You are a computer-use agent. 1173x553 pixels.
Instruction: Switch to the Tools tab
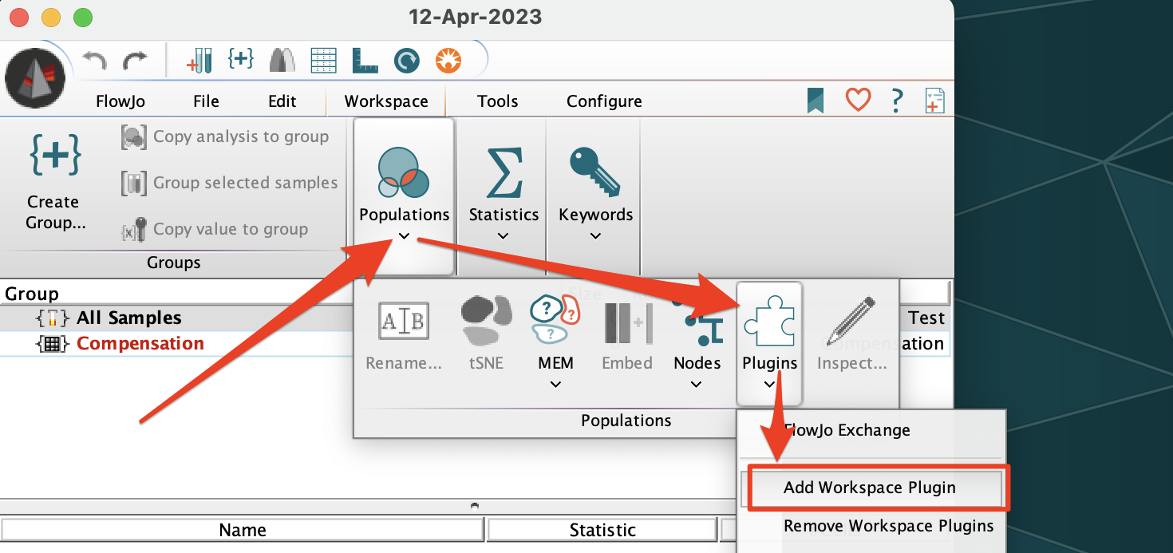[x=498, y=101]
